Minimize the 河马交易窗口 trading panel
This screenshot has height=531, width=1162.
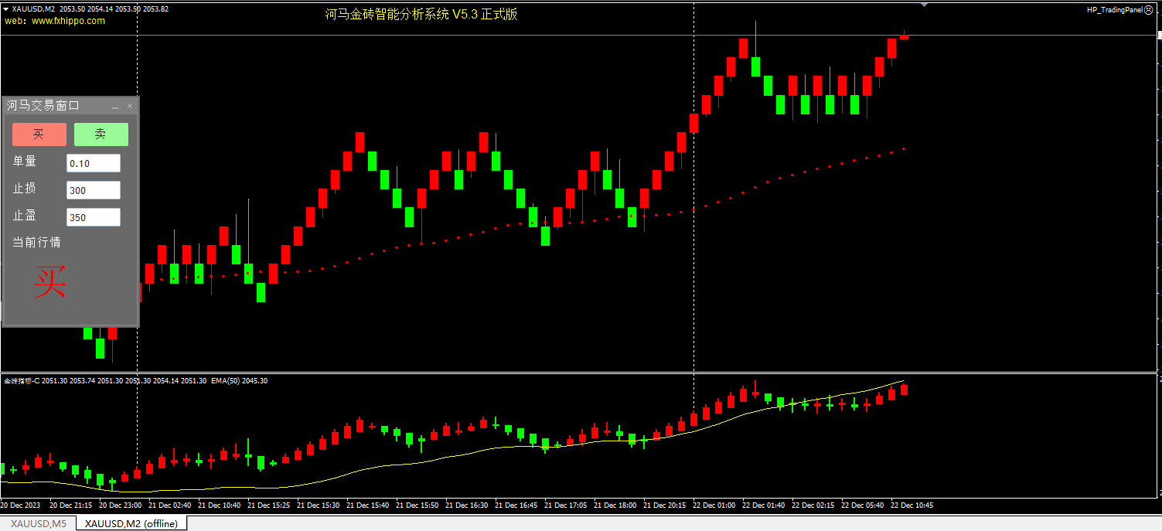pos(115,106)
